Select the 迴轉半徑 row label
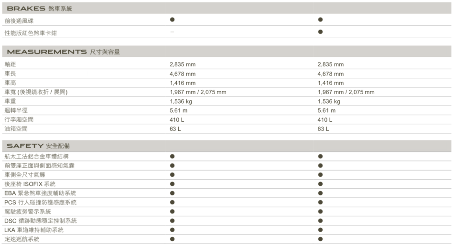The width and height of the screenshot is (454, 246). [x=16, y=111]
